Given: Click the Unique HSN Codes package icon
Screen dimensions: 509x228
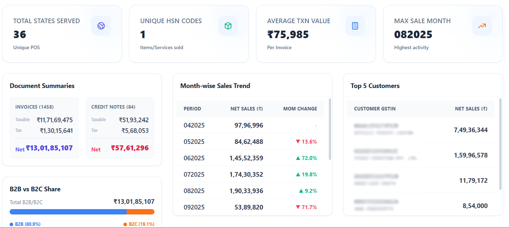Looking at the screenshot, I should (x=228, y=26).
